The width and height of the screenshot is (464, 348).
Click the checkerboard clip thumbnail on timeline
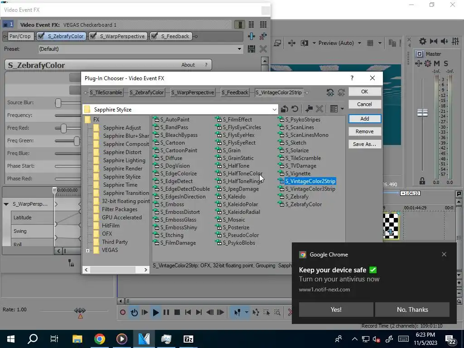click(391, 226)
